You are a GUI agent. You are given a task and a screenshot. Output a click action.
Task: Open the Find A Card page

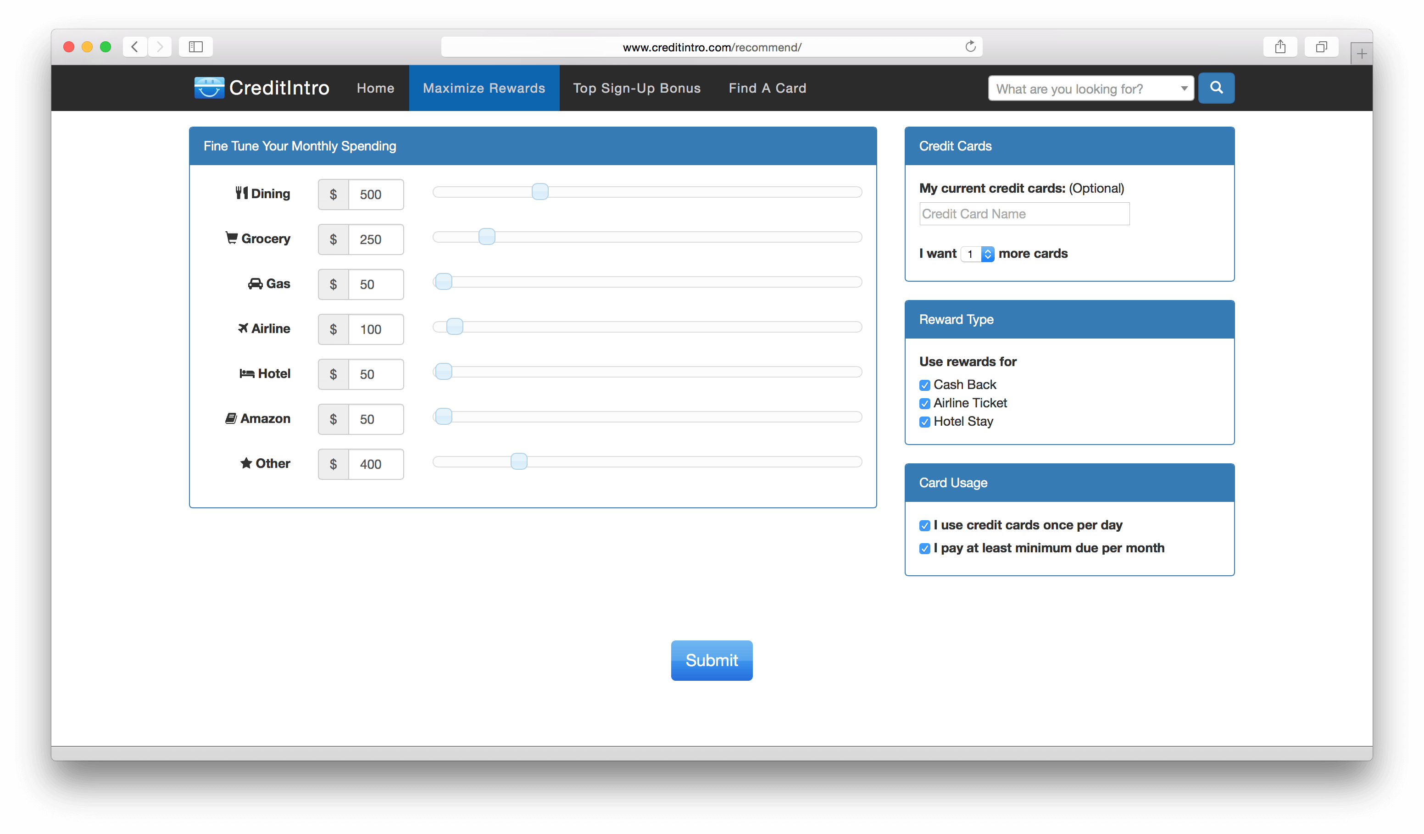(x=768, y=88)
